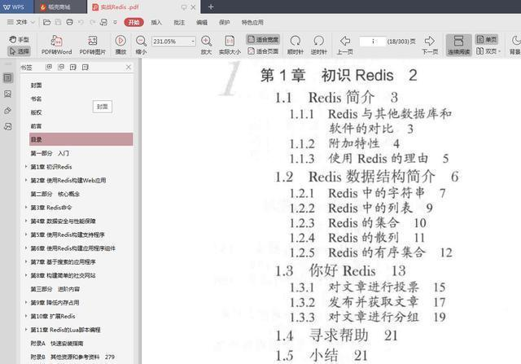Enable 适合页面 fit-page mode

(x=263, y=51)
